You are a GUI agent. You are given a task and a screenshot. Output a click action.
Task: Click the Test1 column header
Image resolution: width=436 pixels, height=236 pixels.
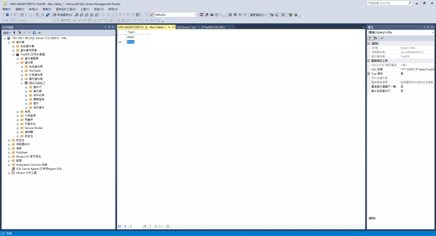coord(138,32)
